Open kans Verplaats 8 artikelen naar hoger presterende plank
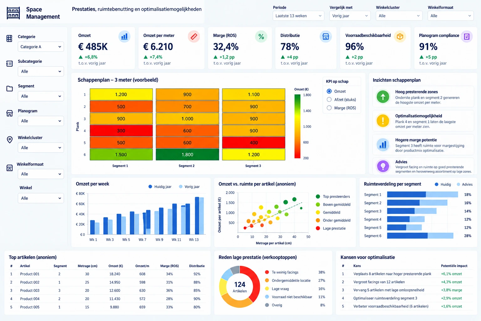Viewport: 481px width, 321px height. pos(392,274)
